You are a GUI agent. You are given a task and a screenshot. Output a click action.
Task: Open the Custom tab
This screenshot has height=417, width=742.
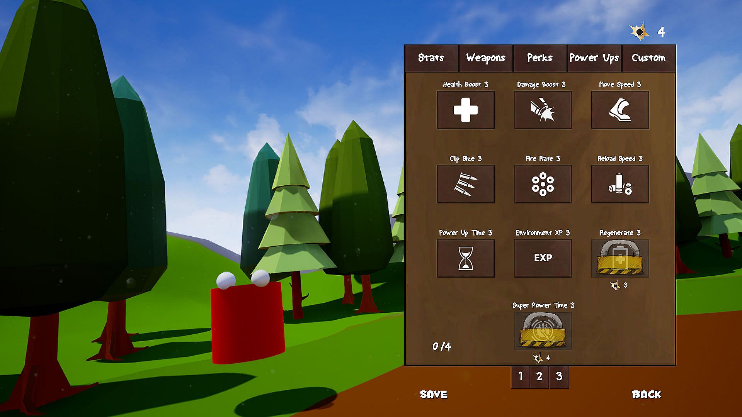[648, 58]
